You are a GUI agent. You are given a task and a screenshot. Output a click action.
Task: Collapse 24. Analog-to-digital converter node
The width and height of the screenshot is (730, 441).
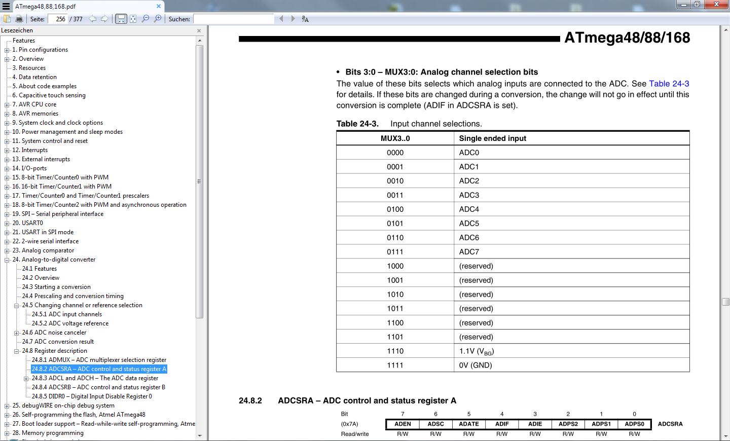[7, 260]
